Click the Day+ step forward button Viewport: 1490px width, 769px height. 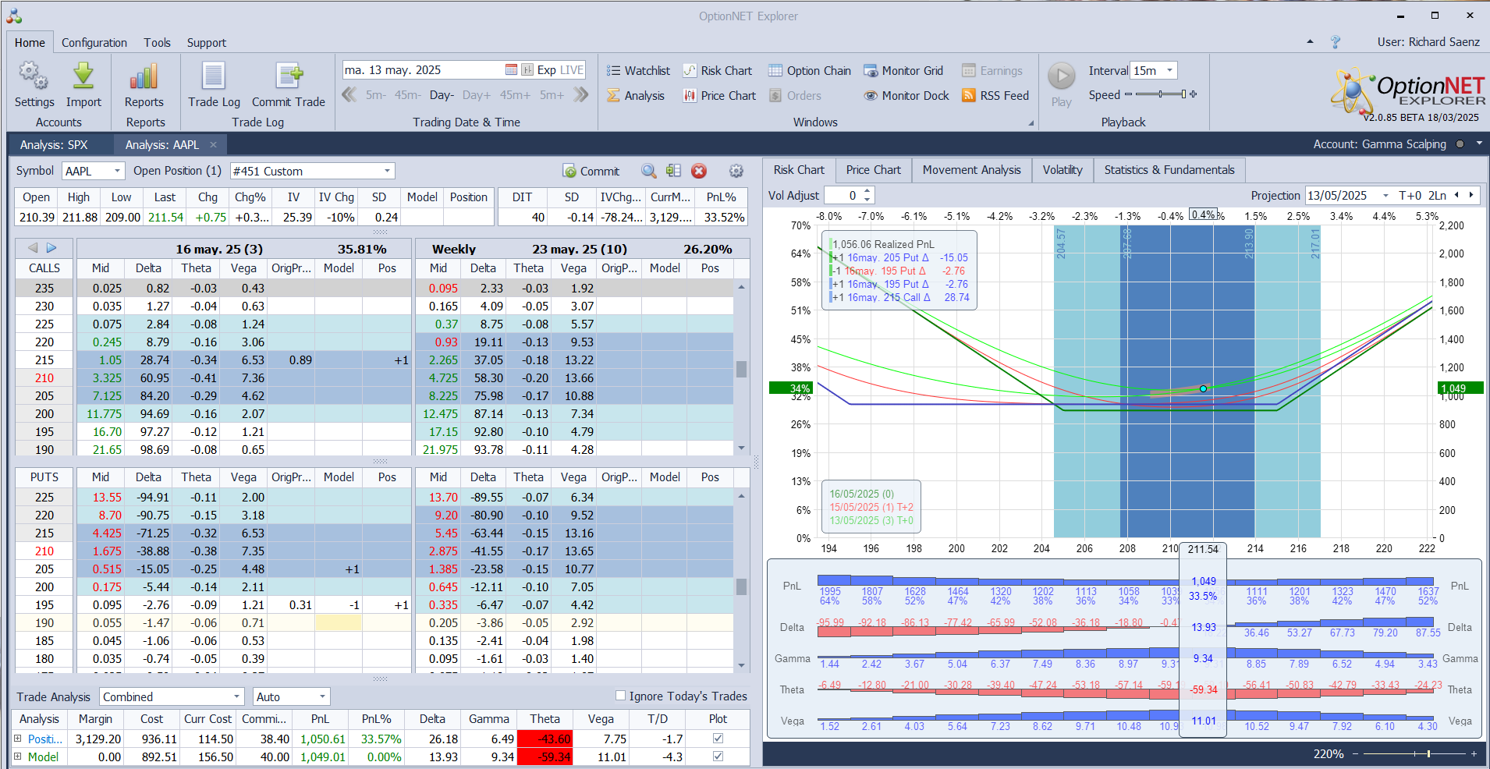click(476, 95)
